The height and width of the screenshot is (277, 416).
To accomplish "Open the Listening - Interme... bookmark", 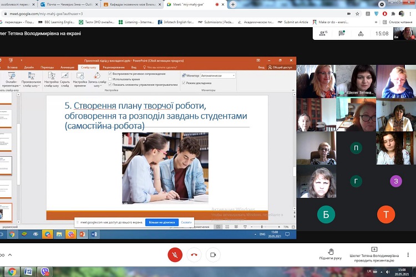I will [x=136, y=22].
